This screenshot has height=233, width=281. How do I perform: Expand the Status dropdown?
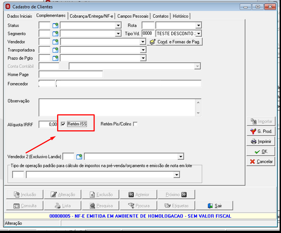(118, 26)
